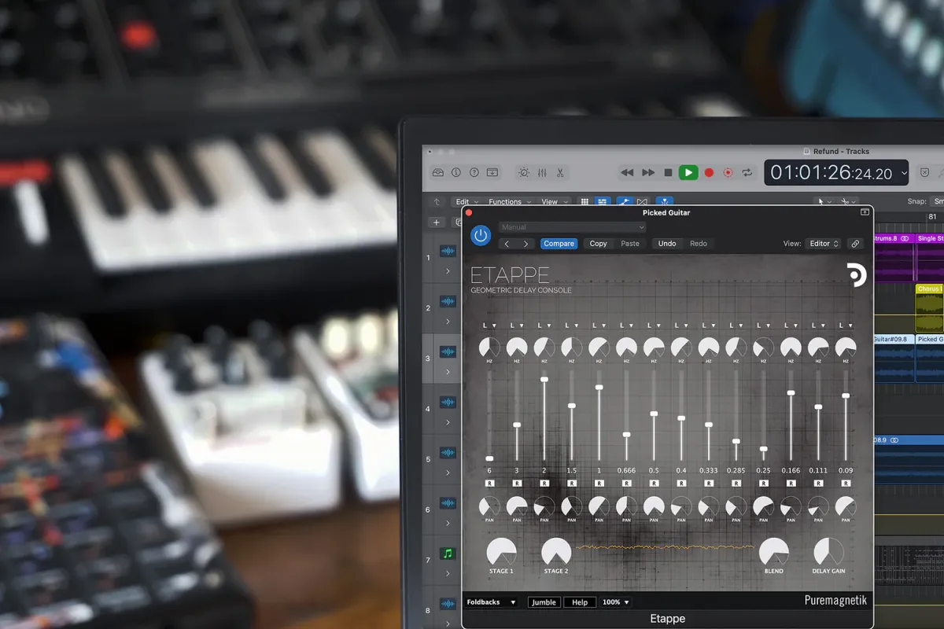Click the slider handle above value 0.285
Viewport: 944px width, 629px height.
click(x=736, y=442)
